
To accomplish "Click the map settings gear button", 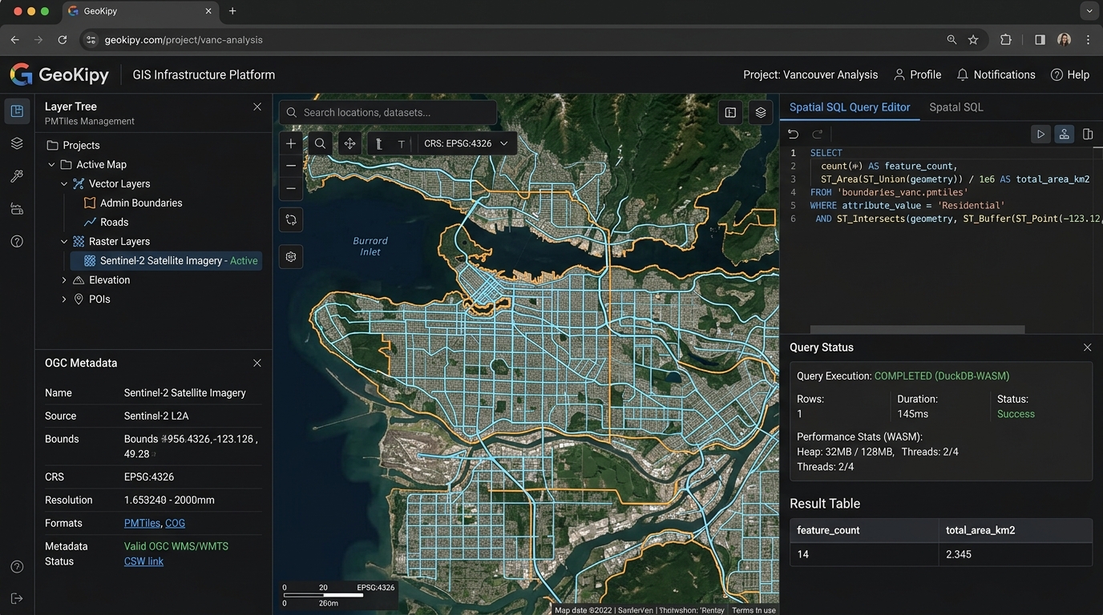I will click(291, 257).
